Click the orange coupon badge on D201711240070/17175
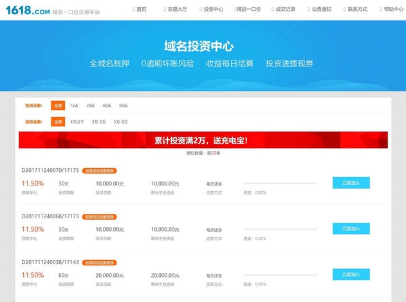This screenshot has height=302, width=406. [100, 171]
